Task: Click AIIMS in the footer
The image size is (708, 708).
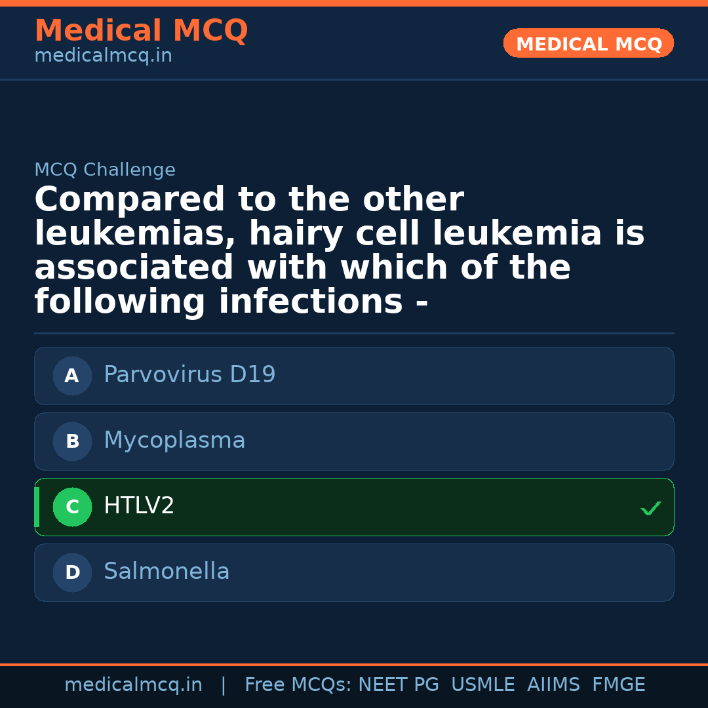Action: [x=553, y=685]
